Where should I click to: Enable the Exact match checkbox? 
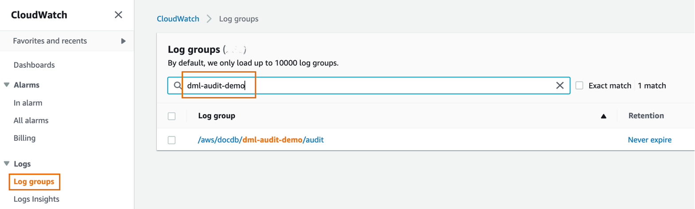point(579,85)
